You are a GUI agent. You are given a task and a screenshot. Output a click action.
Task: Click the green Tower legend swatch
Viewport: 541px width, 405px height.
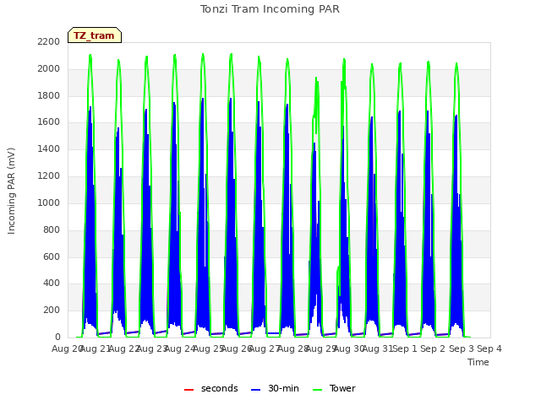(x=317, y=390)
